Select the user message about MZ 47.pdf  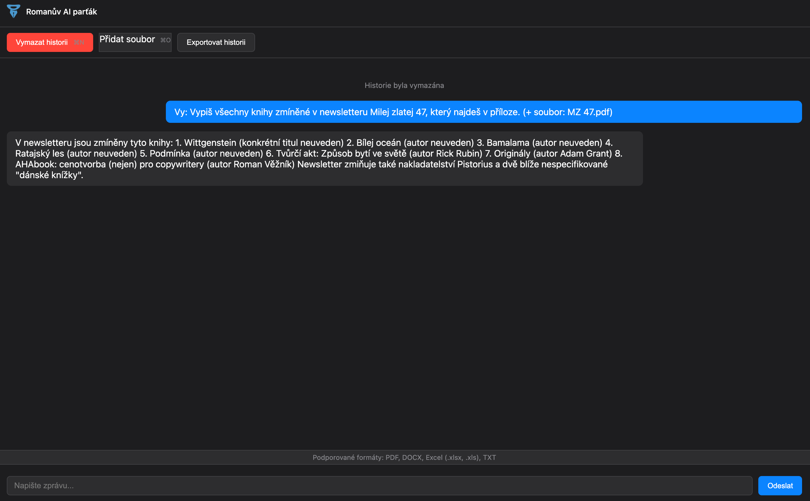pyautogui.click(x=484, y=112)
